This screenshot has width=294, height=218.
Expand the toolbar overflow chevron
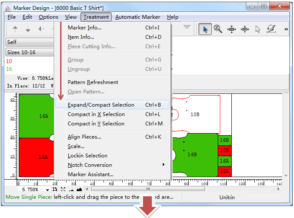tap(285, 29)
